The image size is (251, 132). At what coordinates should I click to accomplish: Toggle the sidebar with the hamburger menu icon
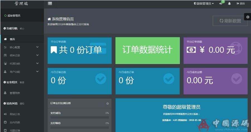pyautogui.click(x=50, y=3)
